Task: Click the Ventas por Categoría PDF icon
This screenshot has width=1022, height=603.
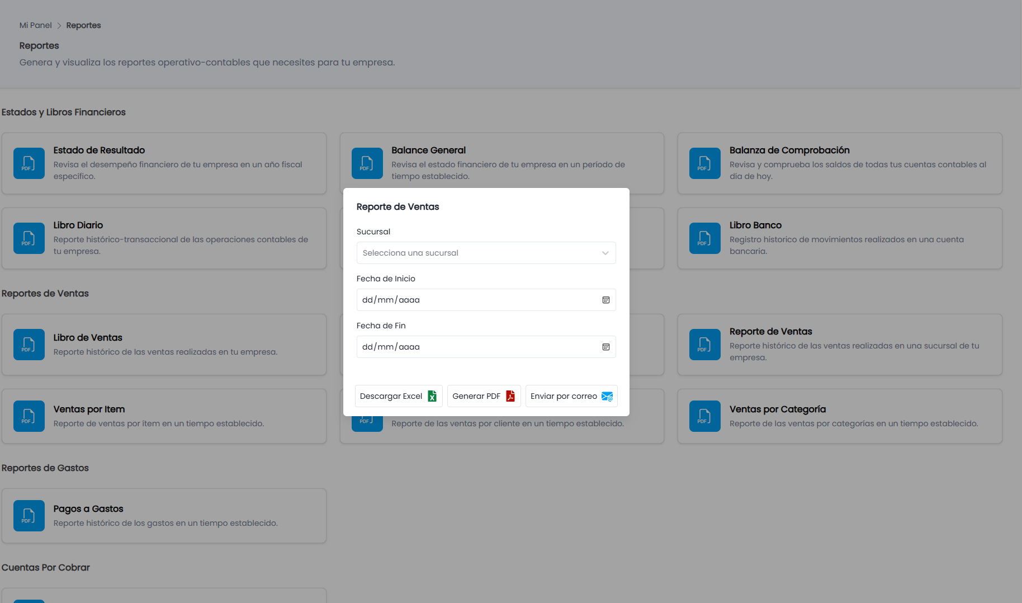Action: pos(705,416)
